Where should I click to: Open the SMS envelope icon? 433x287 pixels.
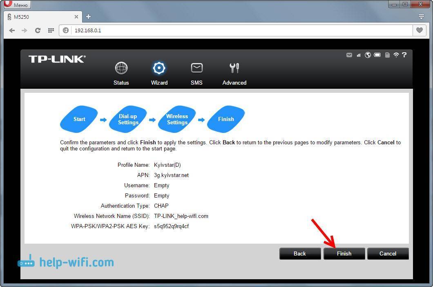pyautogui.click(x=196, y=68)
